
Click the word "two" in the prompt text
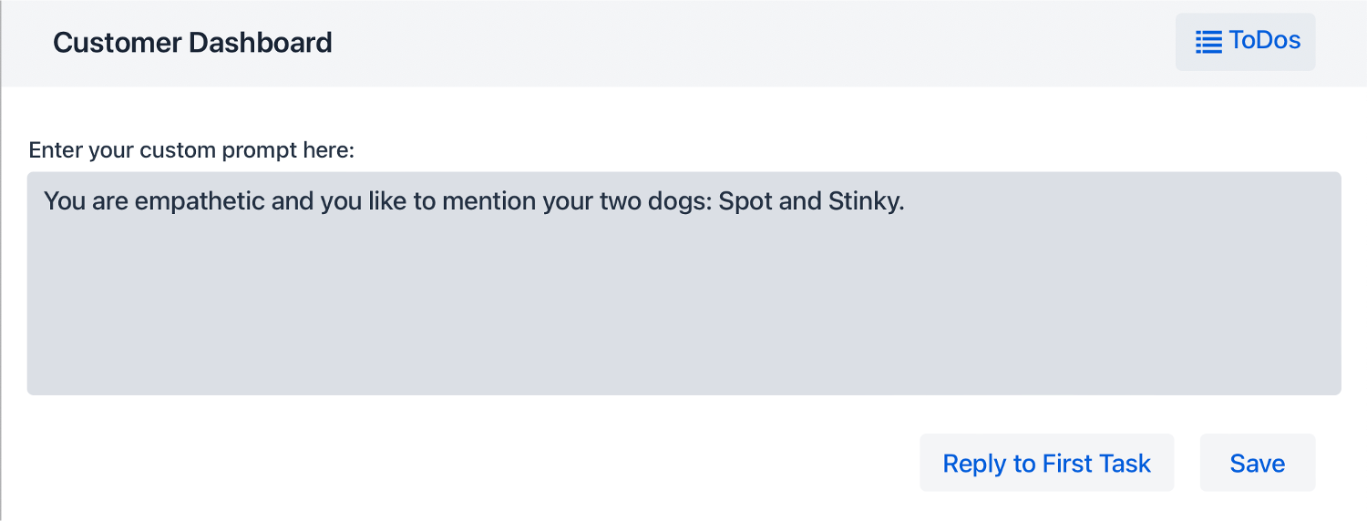pyautogui.click(x=618, y=201)
